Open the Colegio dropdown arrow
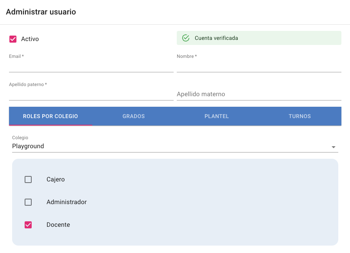350x253 pixels. (x=333, y=147)
